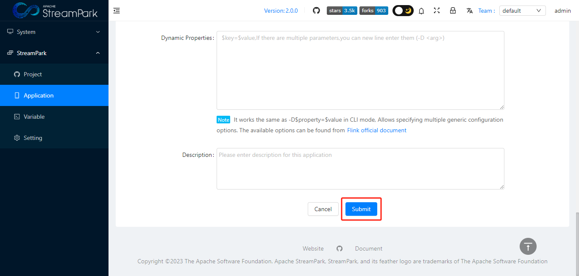Open the GitHub icon in header
The image size is (579, 276).
[x=316, y=11]
